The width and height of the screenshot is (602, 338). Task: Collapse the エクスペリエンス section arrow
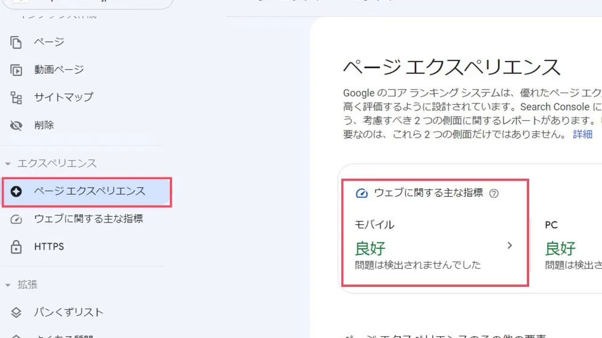(x=8, y=164)
